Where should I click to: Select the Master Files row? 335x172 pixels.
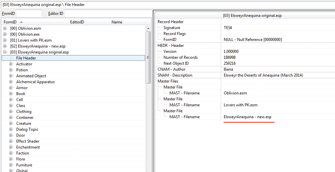[x=245, y=81]
